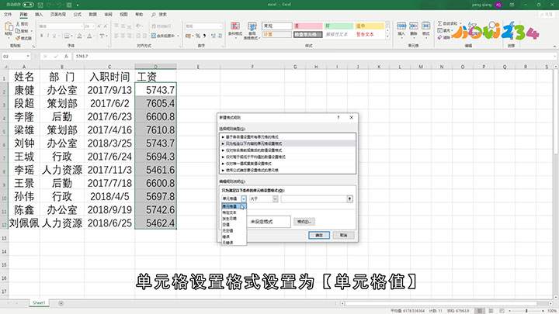Click the Insert Function fx icon
559x314 pixels.
(x=66, y=57)
